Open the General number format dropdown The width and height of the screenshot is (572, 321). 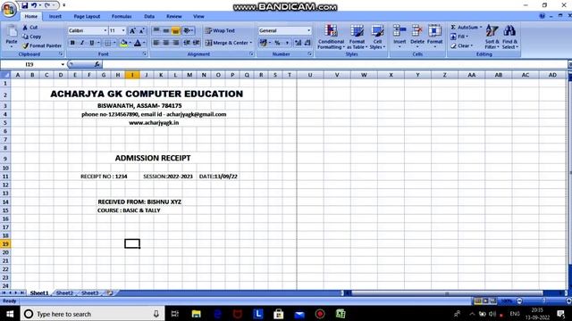point(308,30)
